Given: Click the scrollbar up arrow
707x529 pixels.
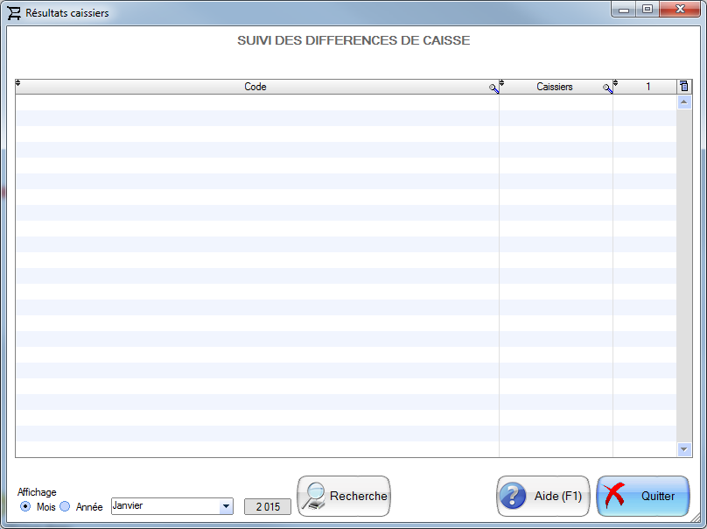Looking at the screenshot, I should [683, 101].
